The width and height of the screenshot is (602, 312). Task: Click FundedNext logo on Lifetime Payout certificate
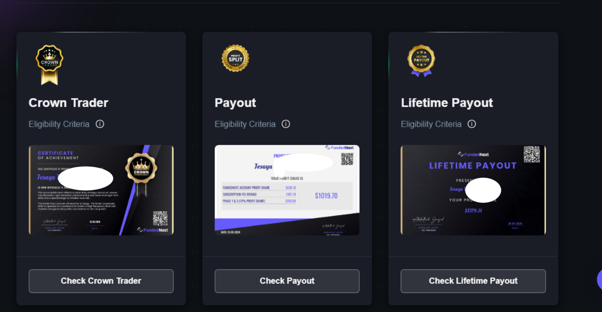[x=473, y=154]
